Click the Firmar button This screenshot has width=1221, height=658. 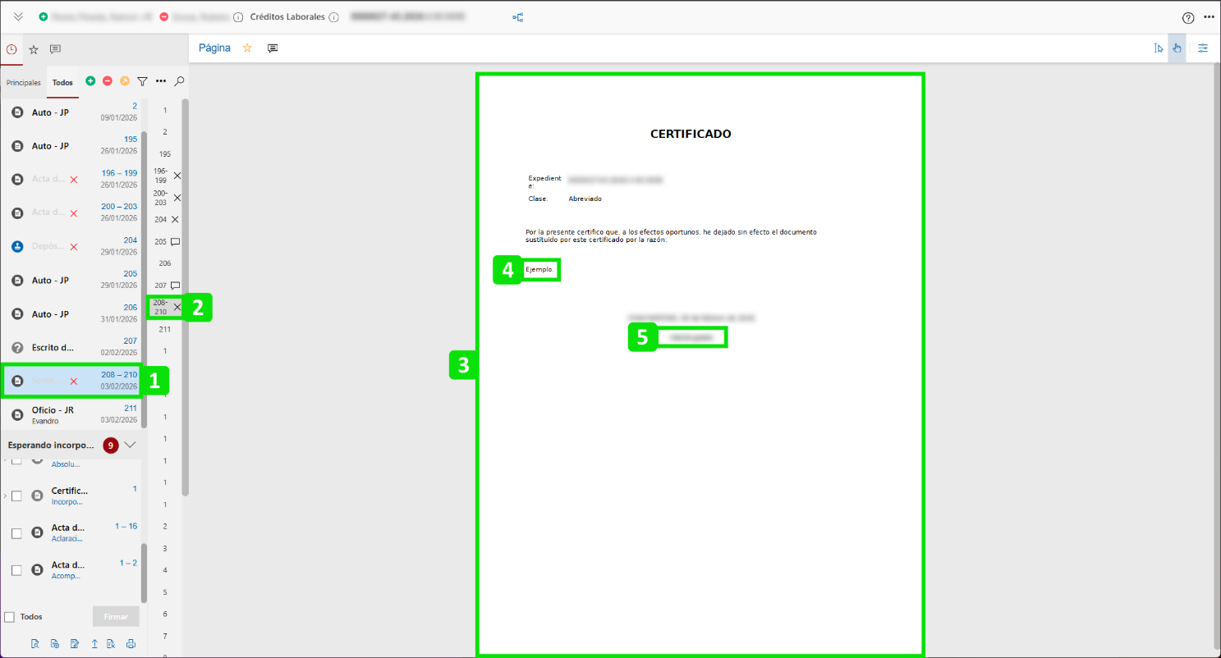(116, 616)
